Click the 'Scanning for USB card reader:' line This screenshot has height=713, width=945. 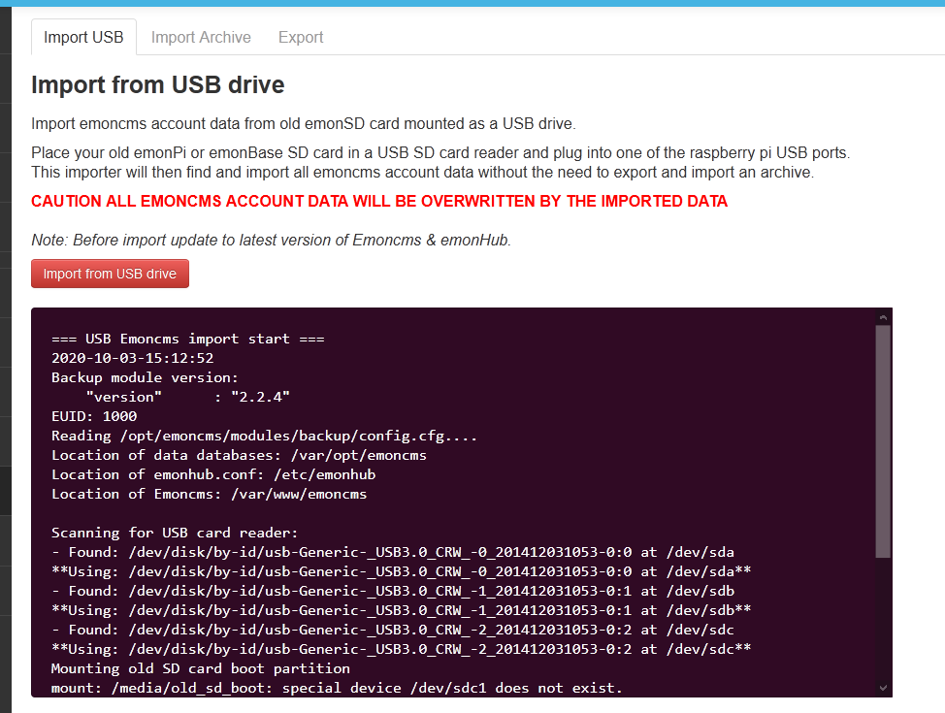tap(175, 533)
